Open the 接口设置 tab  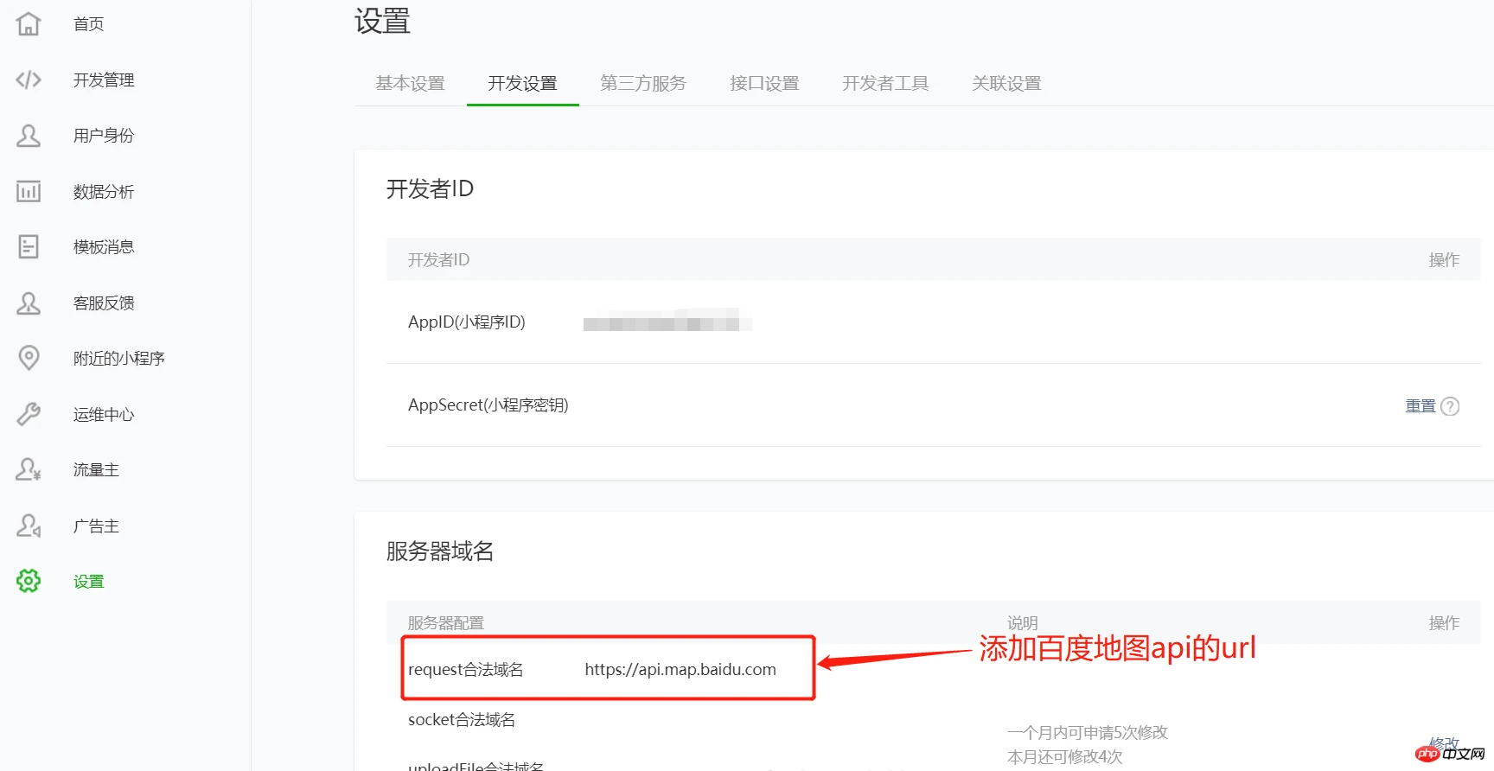pyautogui.click(x=763, y=83)
